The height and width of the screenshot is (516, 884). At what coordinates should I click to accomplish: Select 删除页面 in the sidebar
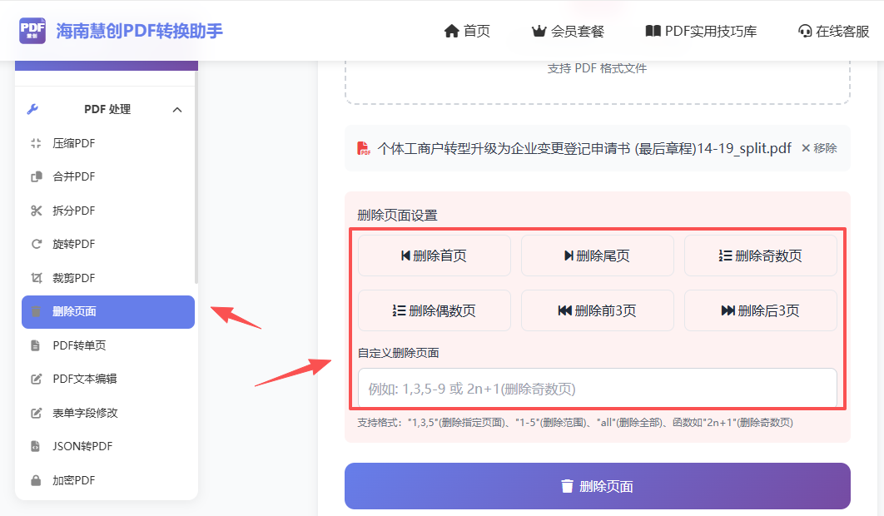pos(107,312)
